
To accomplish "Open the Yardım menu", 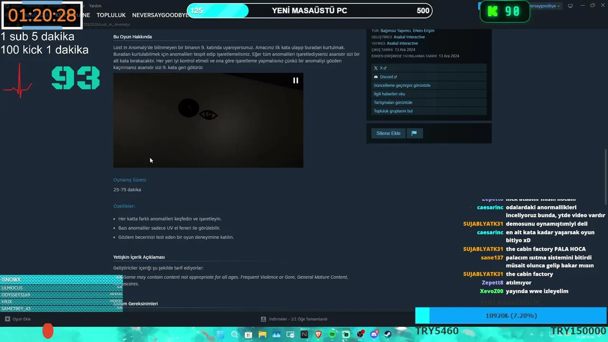I will [95, 6].
